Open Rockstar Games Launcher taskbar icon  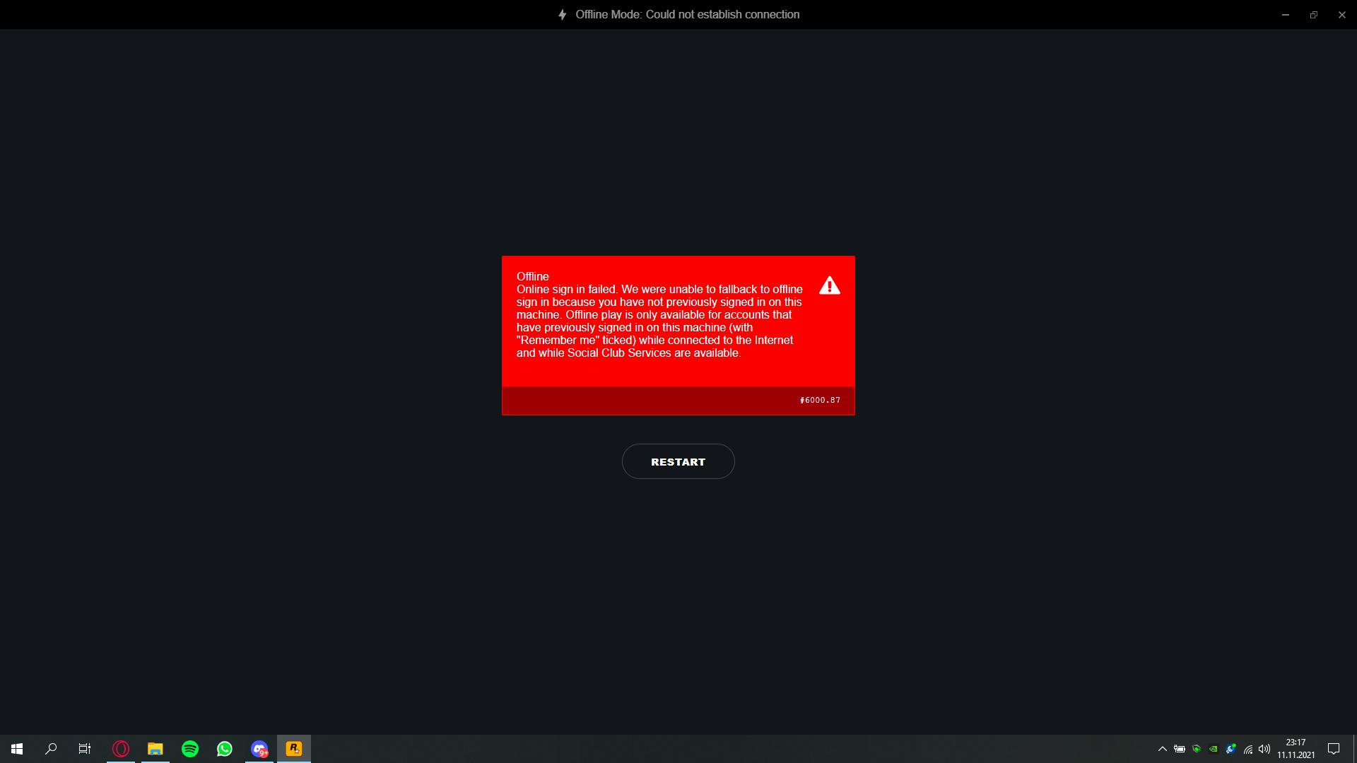click(294, 748)
